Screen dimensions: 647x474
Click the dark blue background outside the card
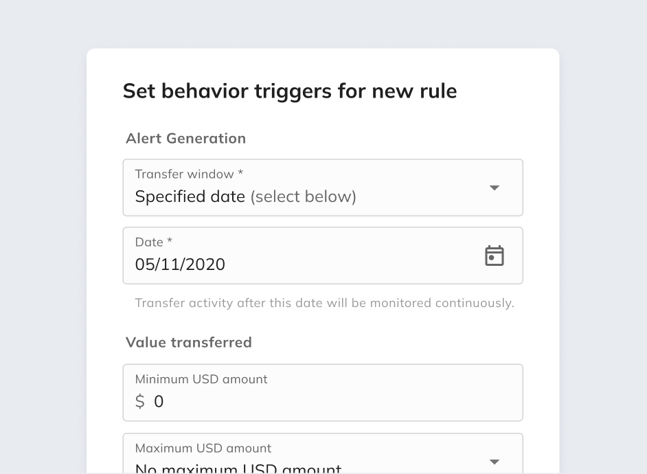[41, 206]
